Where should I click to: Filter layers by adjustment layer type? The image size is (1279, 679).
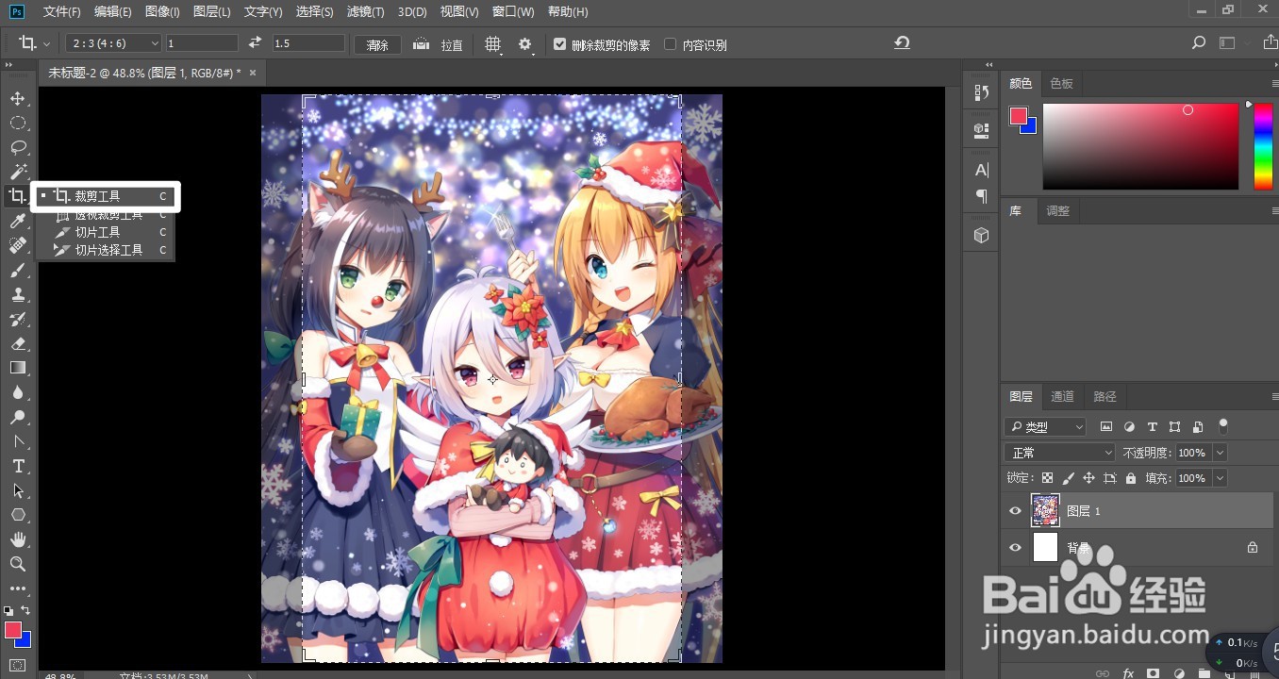(x=1129, y=427)
